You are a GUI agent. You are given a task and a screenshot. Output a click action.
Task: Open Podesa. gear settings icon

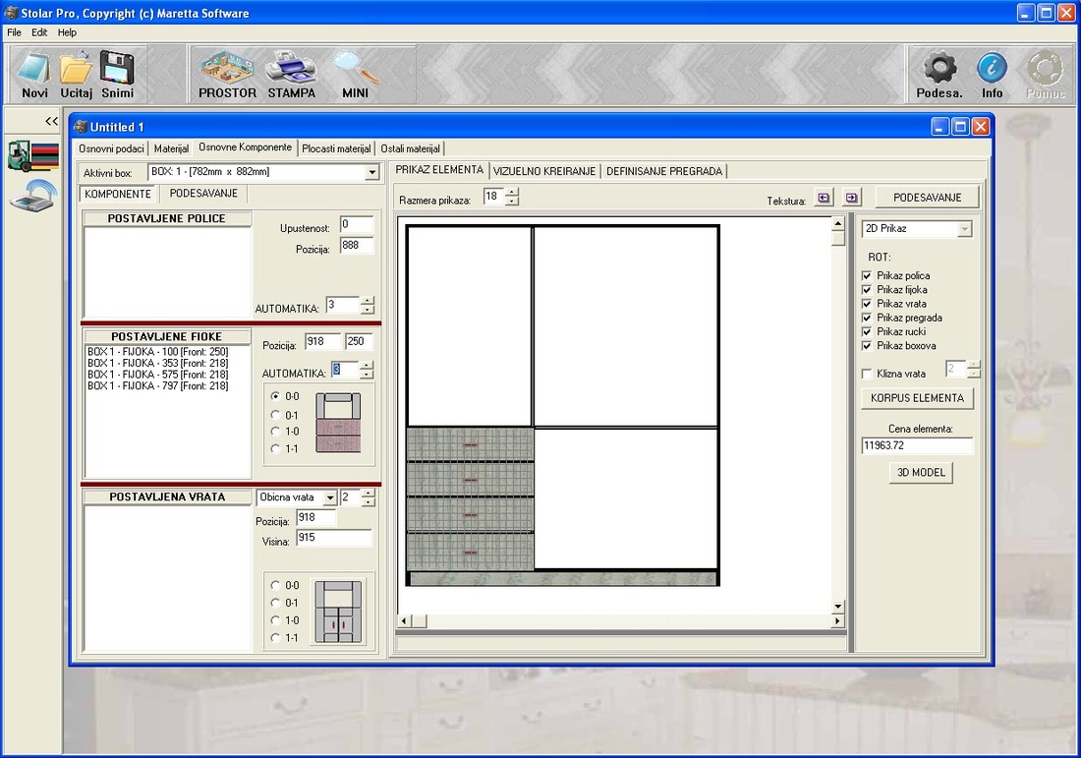pos(939,69)
